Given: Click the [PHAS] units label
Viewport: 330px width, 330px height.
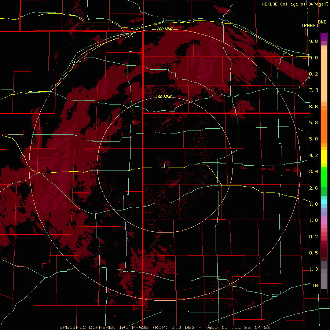Looking at the screenshot, I should point(310,26).
